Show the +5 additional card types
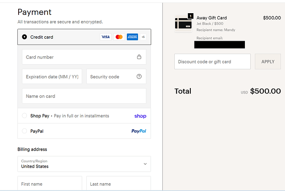The image size is (285, 191). (143, 37)
